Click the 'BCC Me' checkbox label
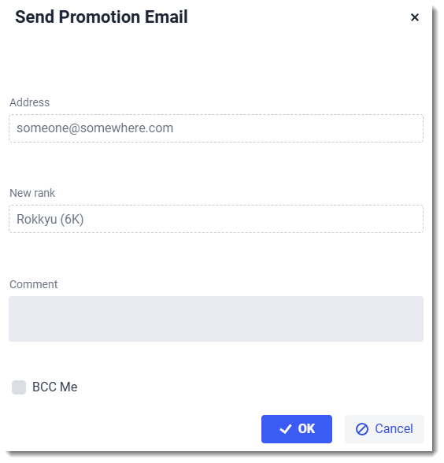Screen dimensions: 444x463 click(x=54, y=387)
